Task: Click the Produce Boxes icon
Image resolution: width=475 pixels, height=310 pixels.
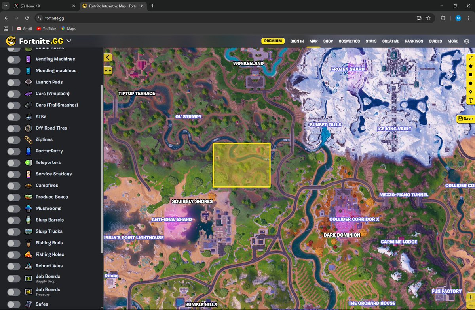Action: pos(28,197)
